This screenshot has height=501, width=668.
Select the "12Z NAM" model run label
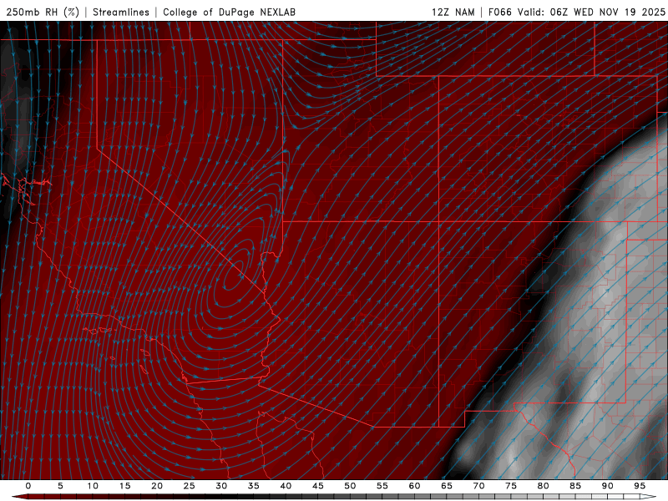(453, 12)
